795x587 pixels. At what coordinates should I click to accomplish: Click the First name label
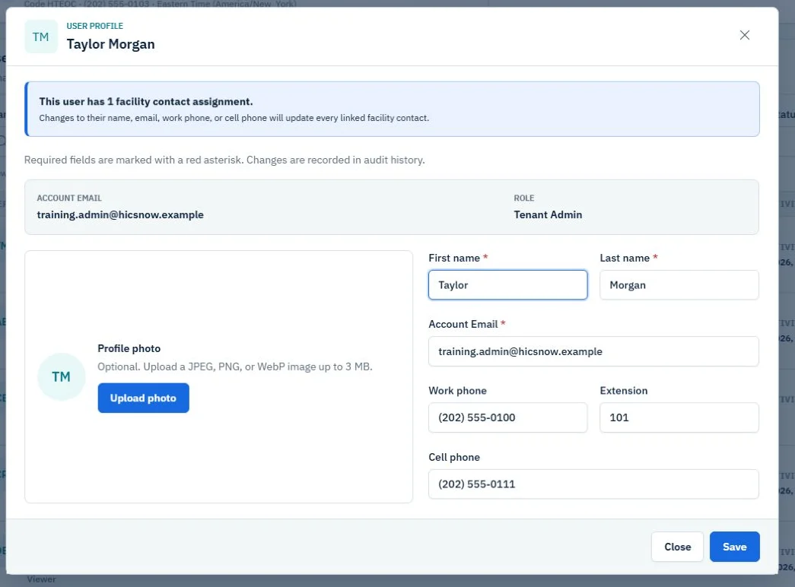click(x=453, y=258)
